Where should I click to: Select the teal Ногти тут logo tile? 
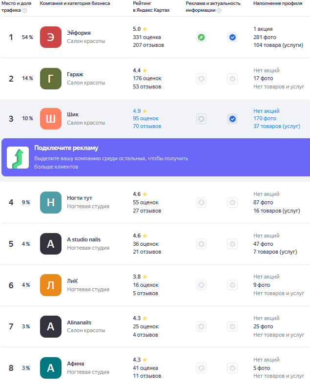[x=51, y=202]
